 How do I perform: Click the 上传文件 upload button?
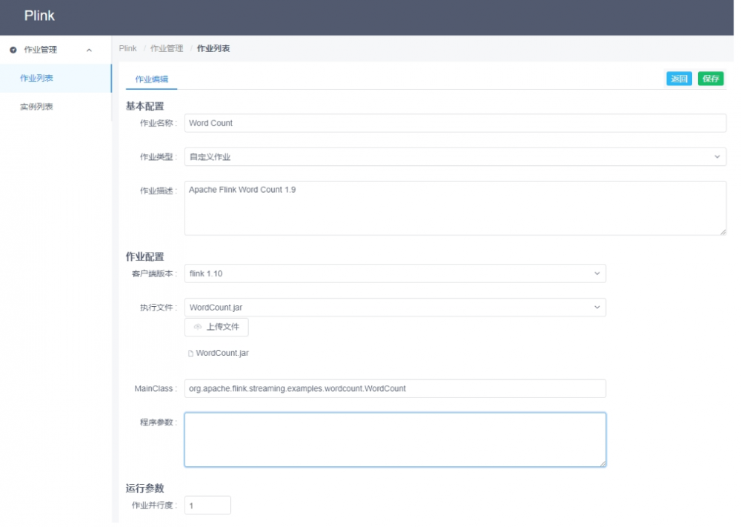coord(216,327)
